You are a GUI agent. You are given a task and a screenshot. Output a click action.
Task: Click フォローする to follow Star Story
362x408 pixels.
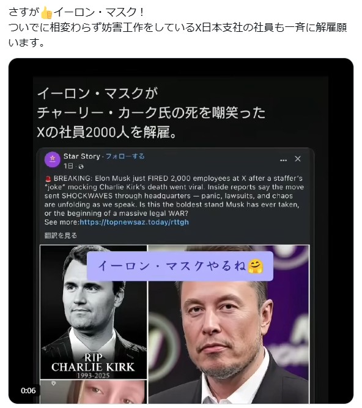(x=125, y=156)
